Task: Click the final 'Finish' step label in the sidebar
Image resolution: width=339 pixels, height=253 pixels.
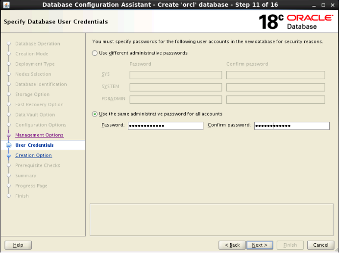Action: pyautogui.click(x=22, y=196)
